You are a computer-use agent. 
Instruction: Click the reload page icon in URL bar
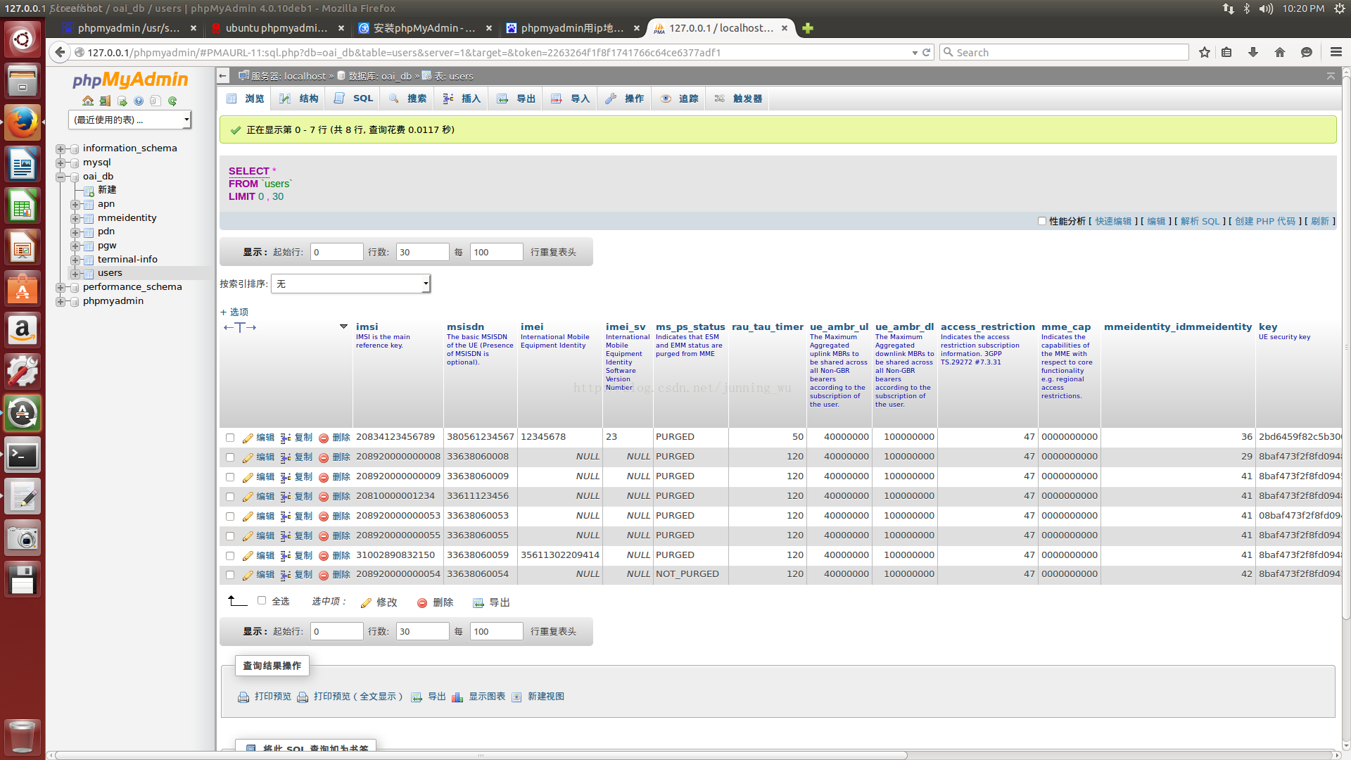click(927, 52)
